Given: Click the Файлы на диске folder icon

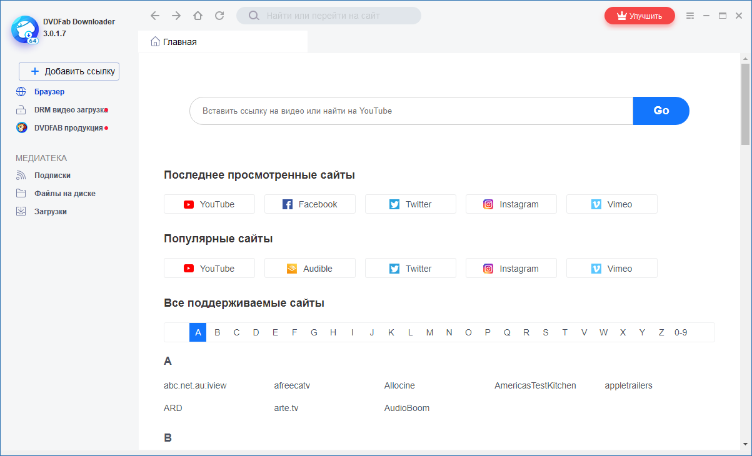Looking at the screenshot, I should (x=21, y=194).
